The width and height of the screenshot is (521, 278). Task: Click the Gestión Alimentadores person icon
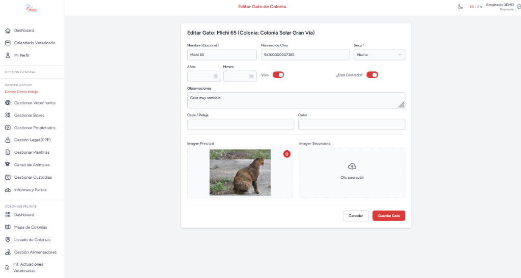(x=8, y=252)
